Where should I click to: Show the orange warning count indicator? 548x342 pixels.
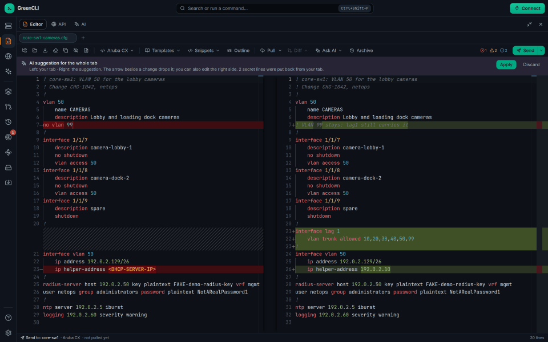pyautogui.click(x=493, y=51)
